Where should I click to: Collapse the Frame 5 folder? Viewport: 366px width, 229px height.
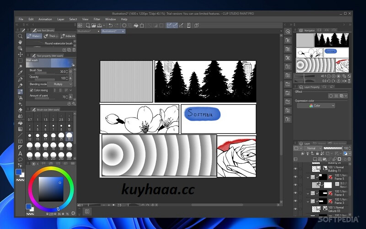[307, 177]
